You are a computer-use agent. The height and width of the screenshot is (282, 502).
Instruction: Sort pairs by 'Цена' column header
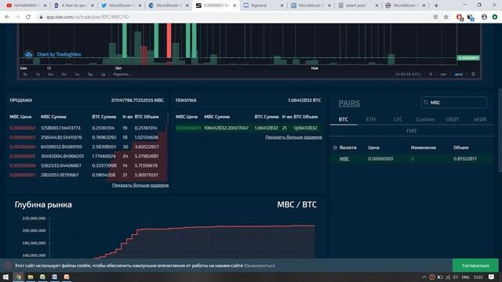(x=373, y=147)
